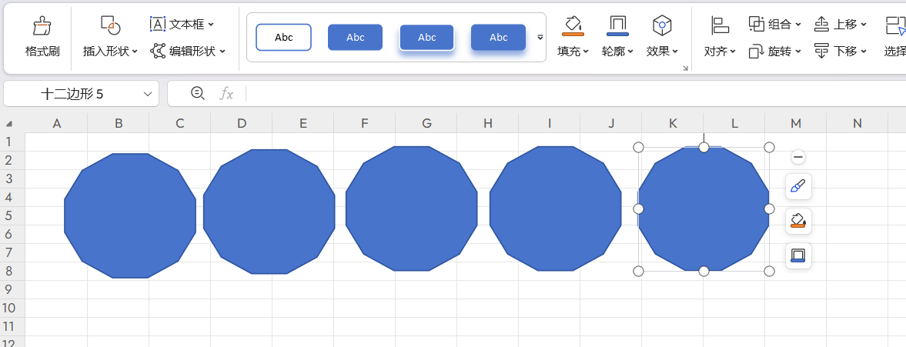This screenshot has height=347, width=906.
Task: Click the floating minus collapse icon beside shape
Action: click(x=798, y=157)
